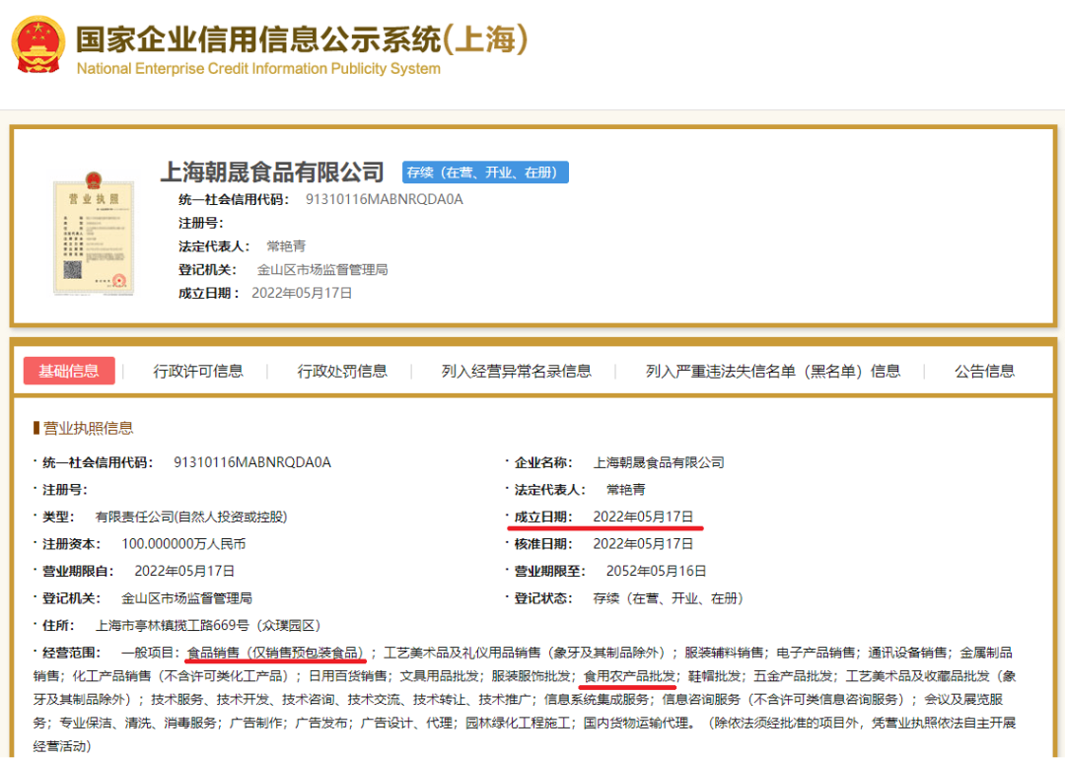Click 成立日期 value in license info section
Viewport: 1065px width, 762px height.
point(643,517)
